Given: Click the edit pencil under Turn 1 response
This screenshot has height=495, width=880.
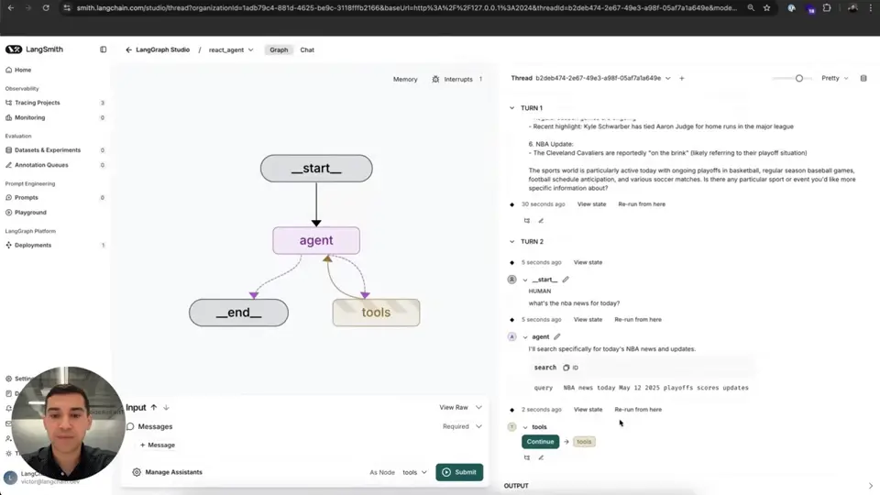Looking at the screenshot, I should 541,221.
